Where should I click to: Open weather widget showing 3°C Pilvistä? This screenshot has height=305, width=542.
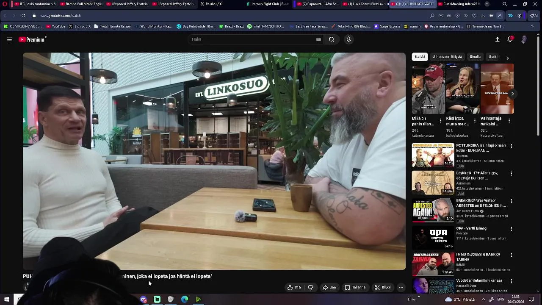coord(460,299)
